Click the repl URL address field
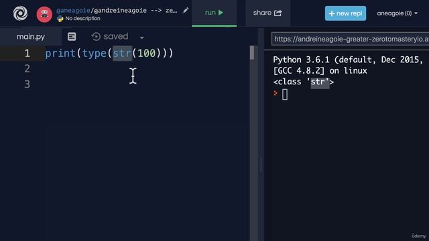Viewport: 429px width, 241px height. (350, 39)
